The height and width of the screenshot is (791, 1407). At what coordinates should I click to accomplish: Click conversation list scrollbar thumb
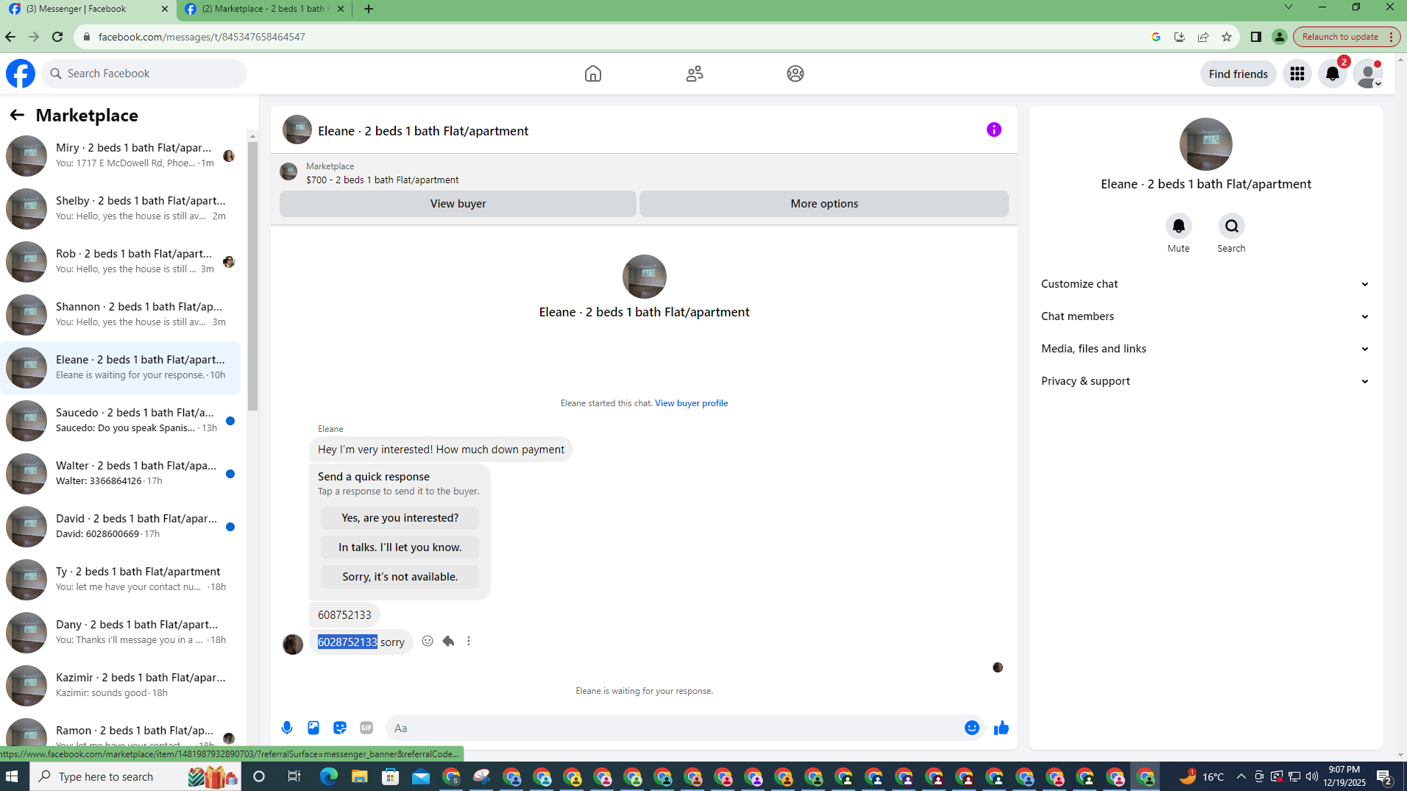pos(252,276)
